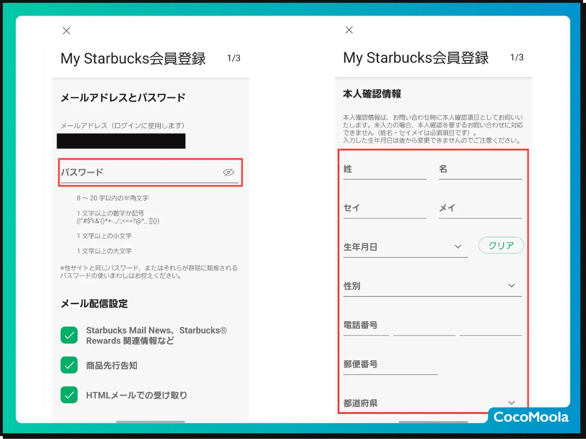
Task: Close the left registration screen with X
Action: coord(66,31)
